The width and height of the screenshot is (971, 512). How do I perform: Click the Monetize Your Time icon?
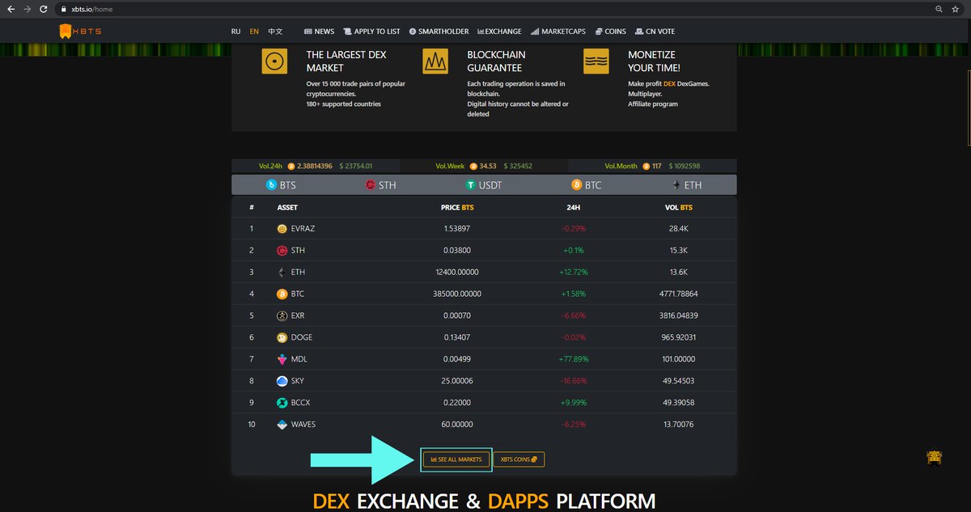click(596, 61)
